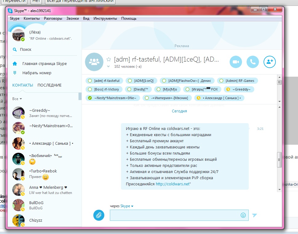Viewport: 298px width, 234px height.
Task: Click the Сегодня date separator
Action: (179, 111)
